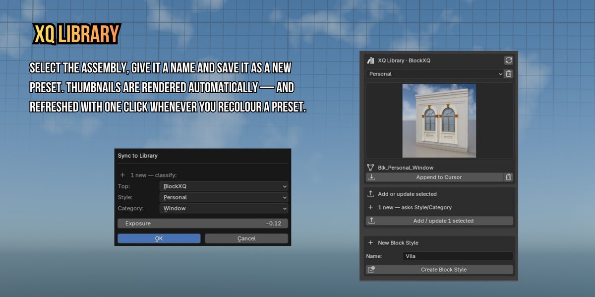
Task: Click the Name field containing Vila
Action: [458, 256]
